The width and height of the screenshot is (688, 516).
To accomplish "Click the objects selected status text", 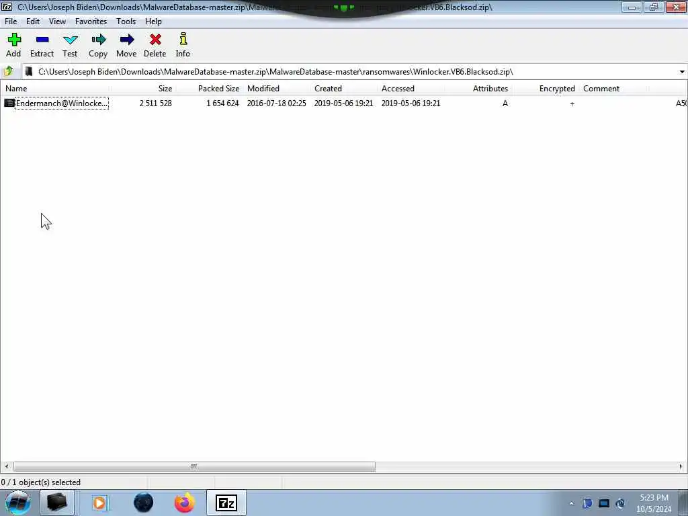I will (41, 482).
